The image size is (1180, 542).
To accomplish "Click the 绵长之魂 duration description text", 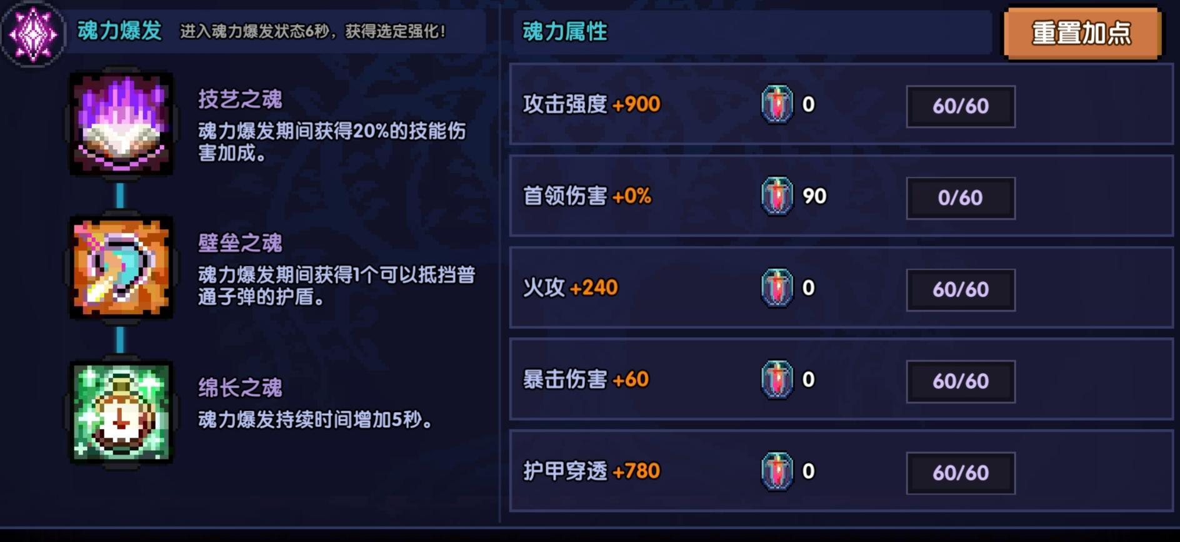I will click(x=316, y=420).
